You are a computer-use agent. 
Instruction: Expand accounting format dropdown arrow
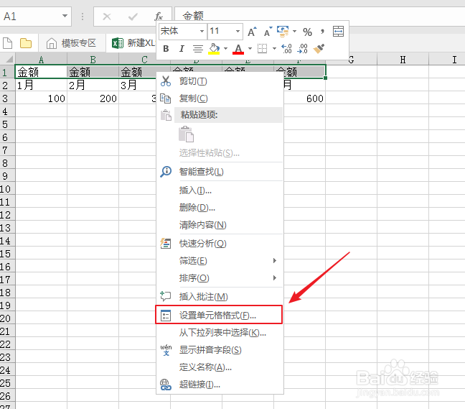click(x=294, y=31)
